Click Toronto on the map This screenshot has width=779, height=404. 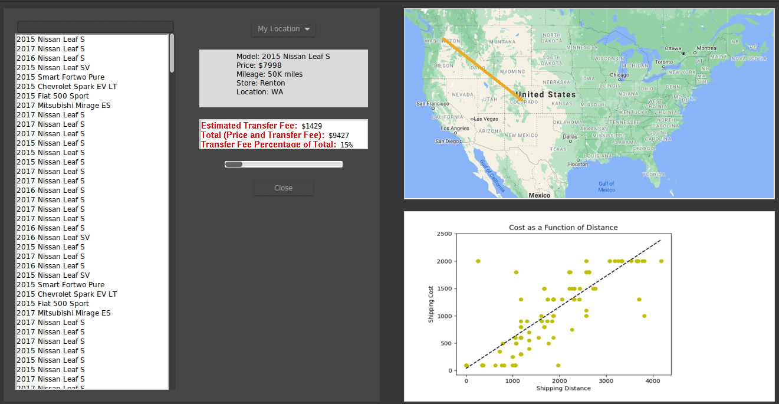tap(663, 62)
